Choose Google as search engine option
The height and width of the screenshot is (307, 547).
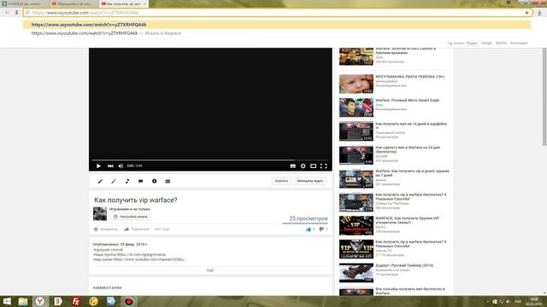(486, 43)
